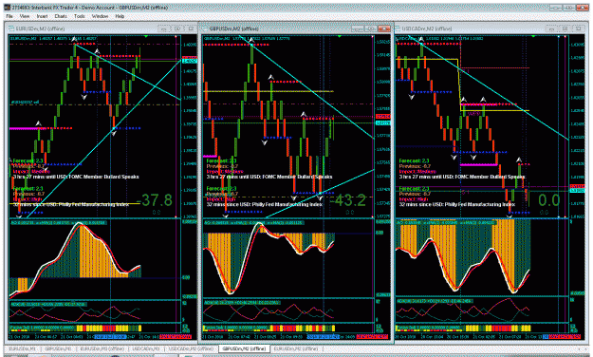This screenshot has height=357, width=593.
Task: Switch to the USDCADm,M1 chart tab
Action: click(145, 348)
